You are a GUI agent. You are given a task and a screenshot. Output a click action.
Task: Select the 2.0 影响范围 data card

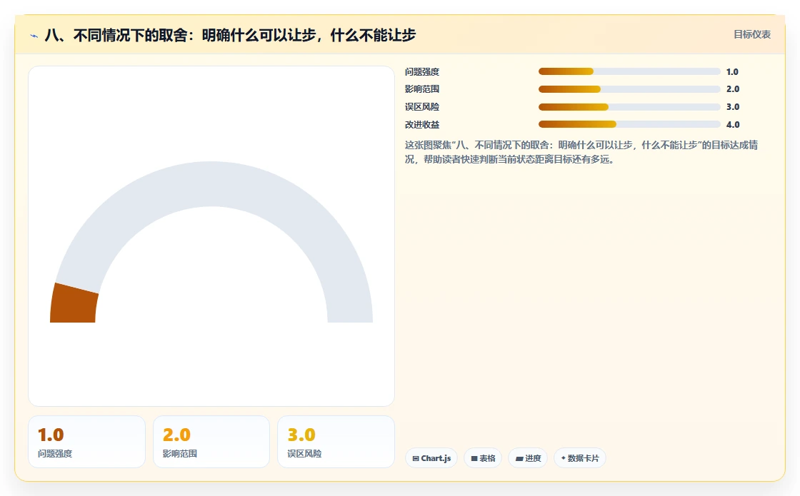click(211, 442)
